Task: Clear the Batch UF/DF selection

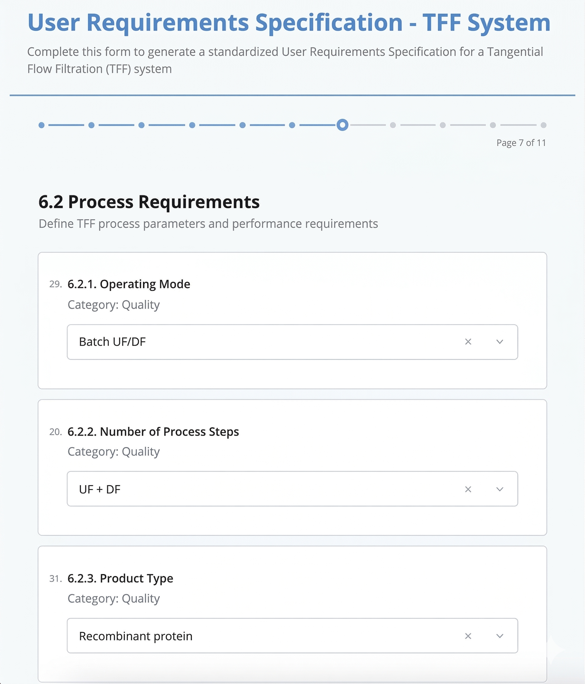Action: (x=468, y=342)
